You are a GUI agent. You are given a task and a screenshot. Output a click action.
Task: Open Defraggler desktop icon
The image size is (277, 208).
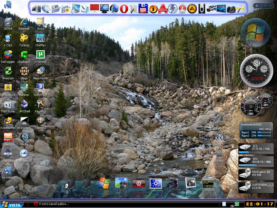(x=8, y=55)
